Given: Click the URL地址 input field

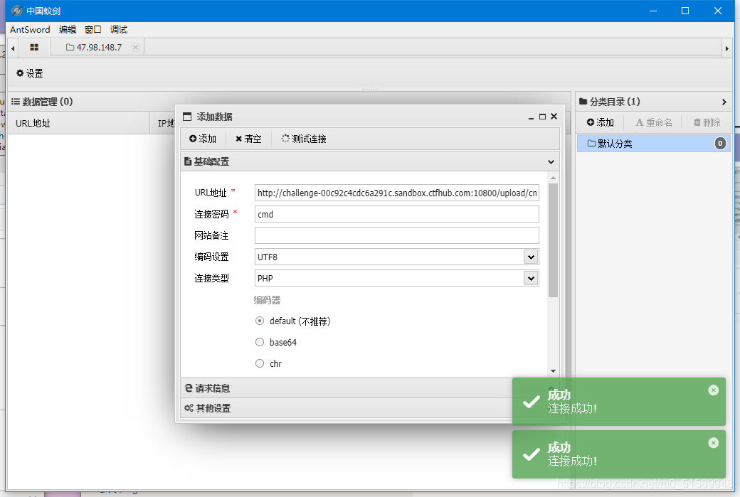Looking at the screenshot, I should tap(396, 193).
